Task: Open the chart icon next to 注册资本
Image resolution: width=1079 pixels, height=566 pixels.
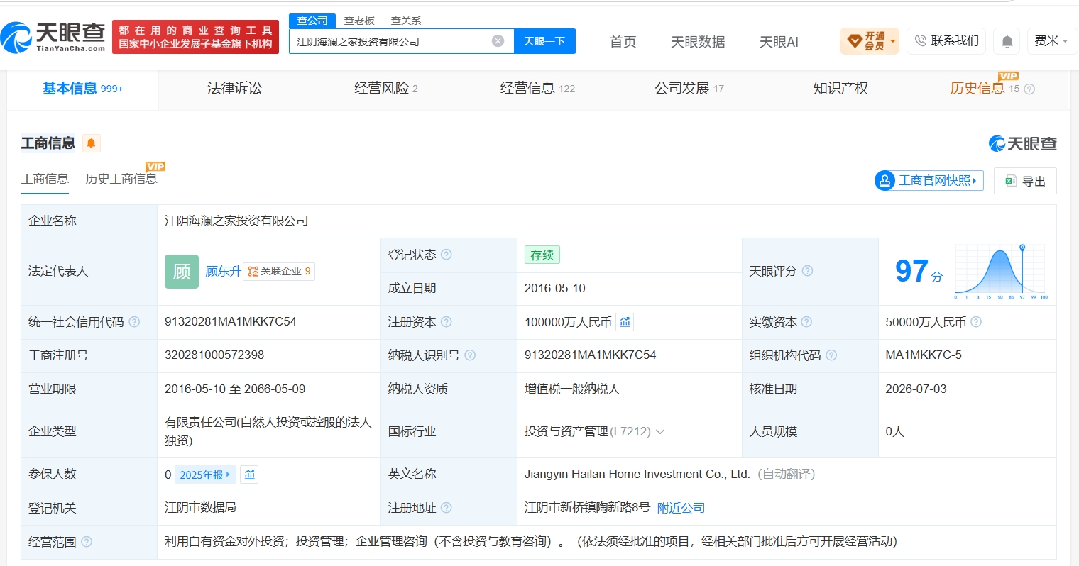Action: coord(625,322)
